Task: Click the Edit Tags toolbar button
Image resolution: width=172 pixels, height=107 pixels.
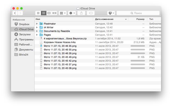Action: coord(91,13)
